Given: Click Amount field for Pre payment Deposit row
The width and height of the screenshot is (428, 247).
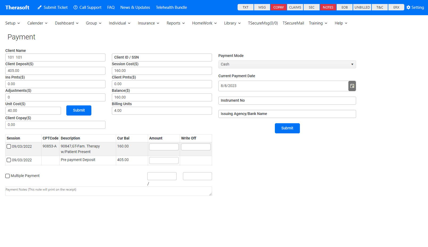Looking at the screenshot, I should tap(164, 160).
